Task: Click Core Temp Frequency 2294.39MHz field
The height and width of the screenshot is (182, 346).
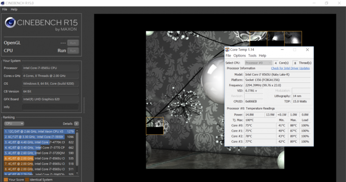Action: tap(277, 85)
